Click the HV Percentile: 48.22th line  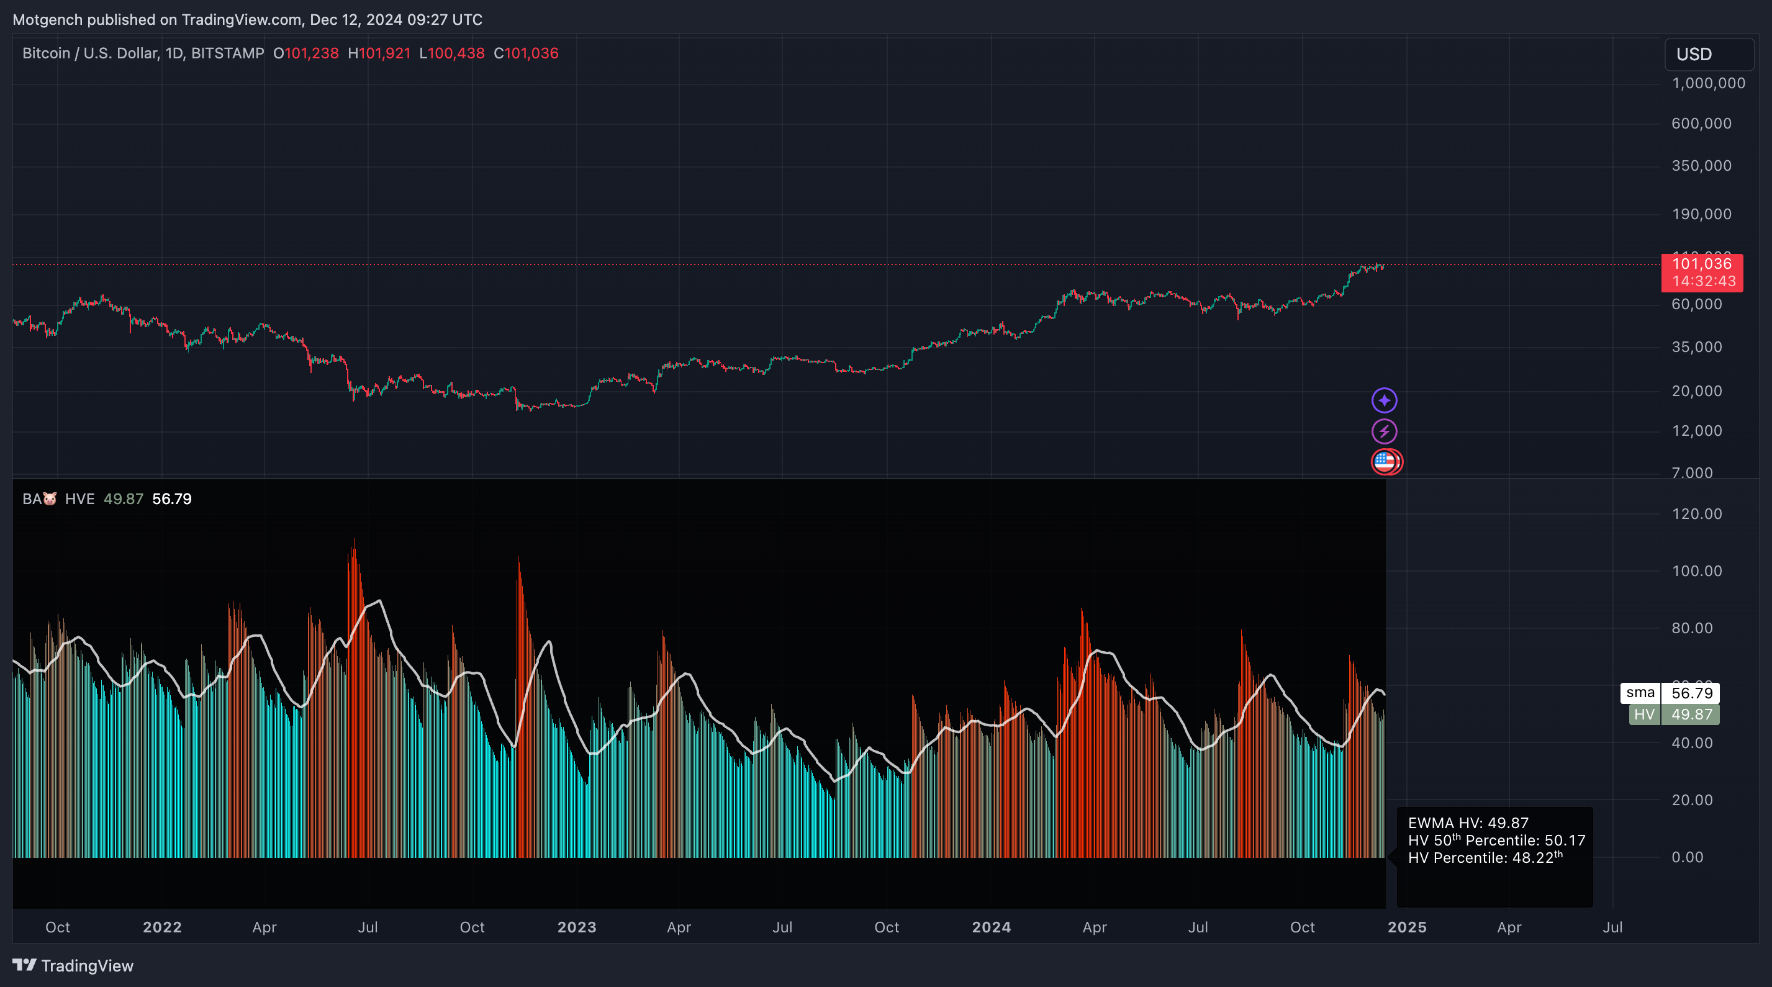pos(1485,858)
